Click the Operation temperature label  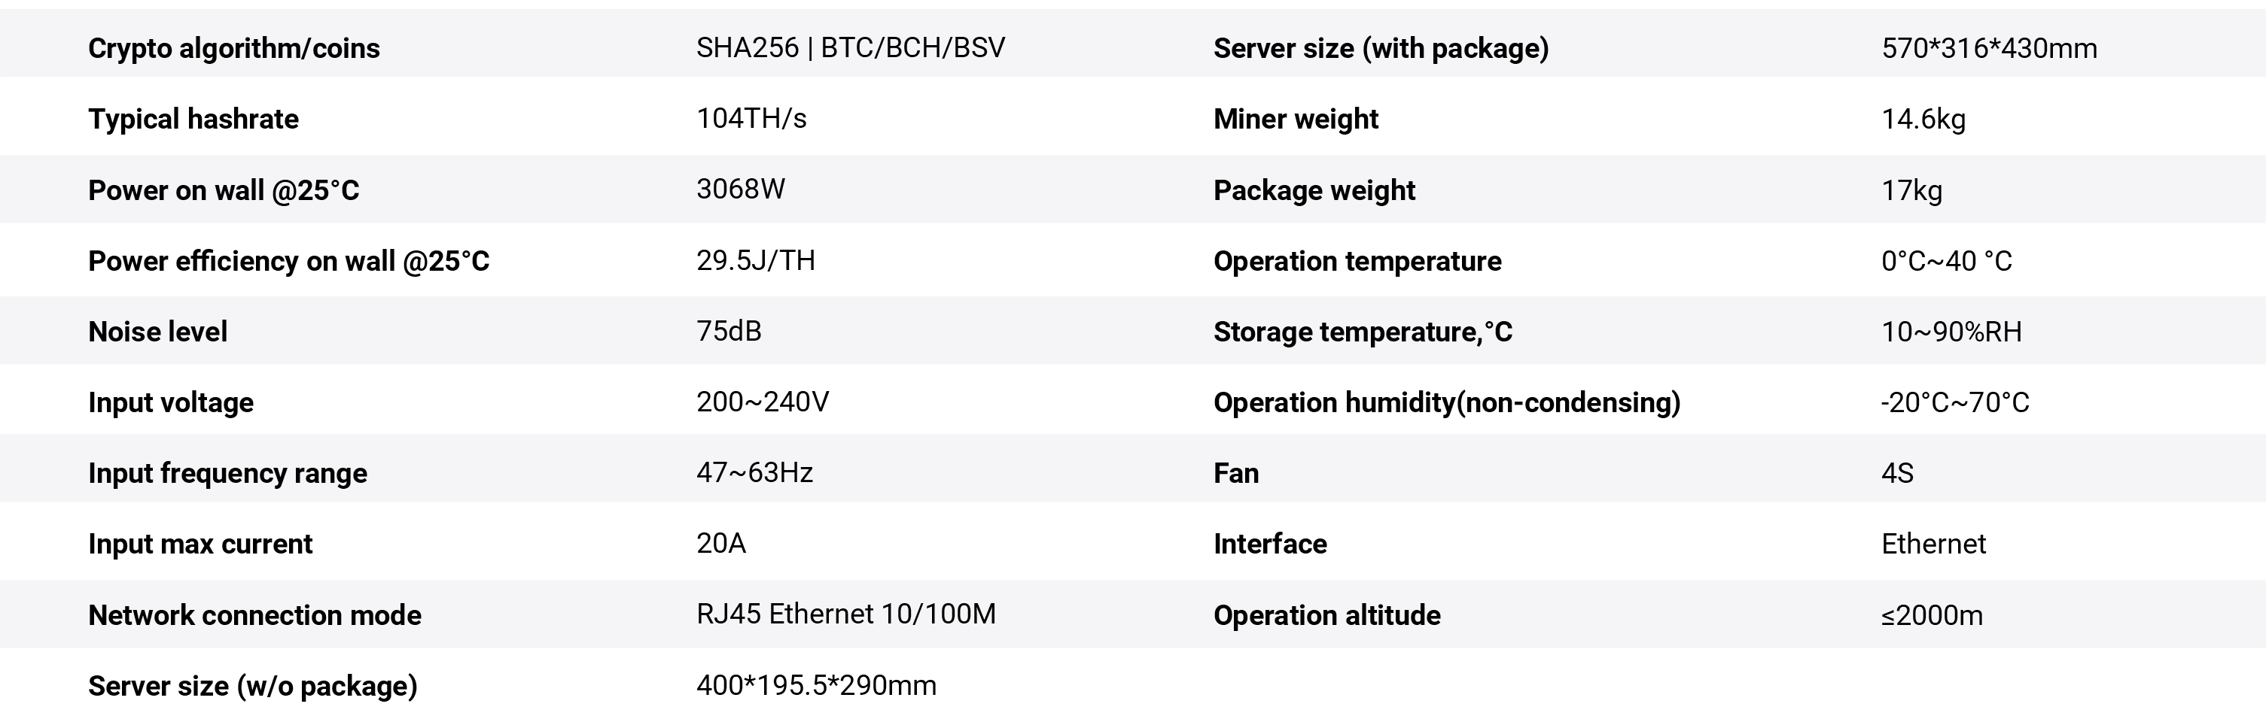tap(1357, 261)
